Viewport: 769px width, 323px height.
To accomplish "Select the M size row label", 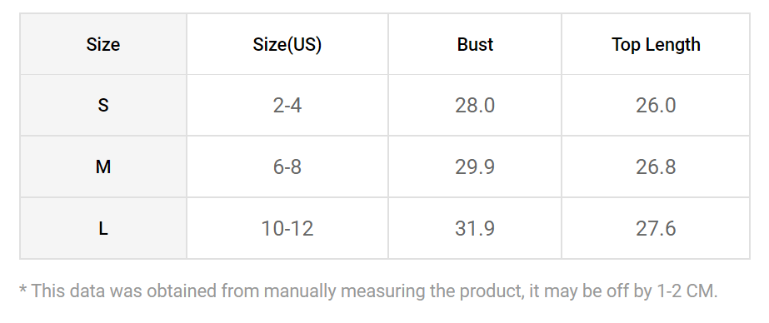I will click(x=103, y=167).
